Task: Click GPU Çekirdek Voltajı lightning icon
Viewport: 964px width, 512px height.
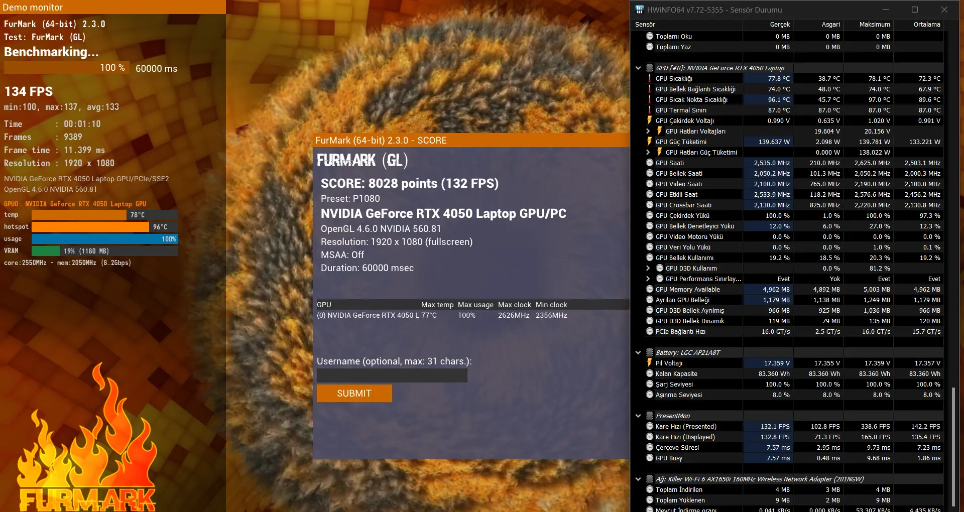Action: point(650,121)
